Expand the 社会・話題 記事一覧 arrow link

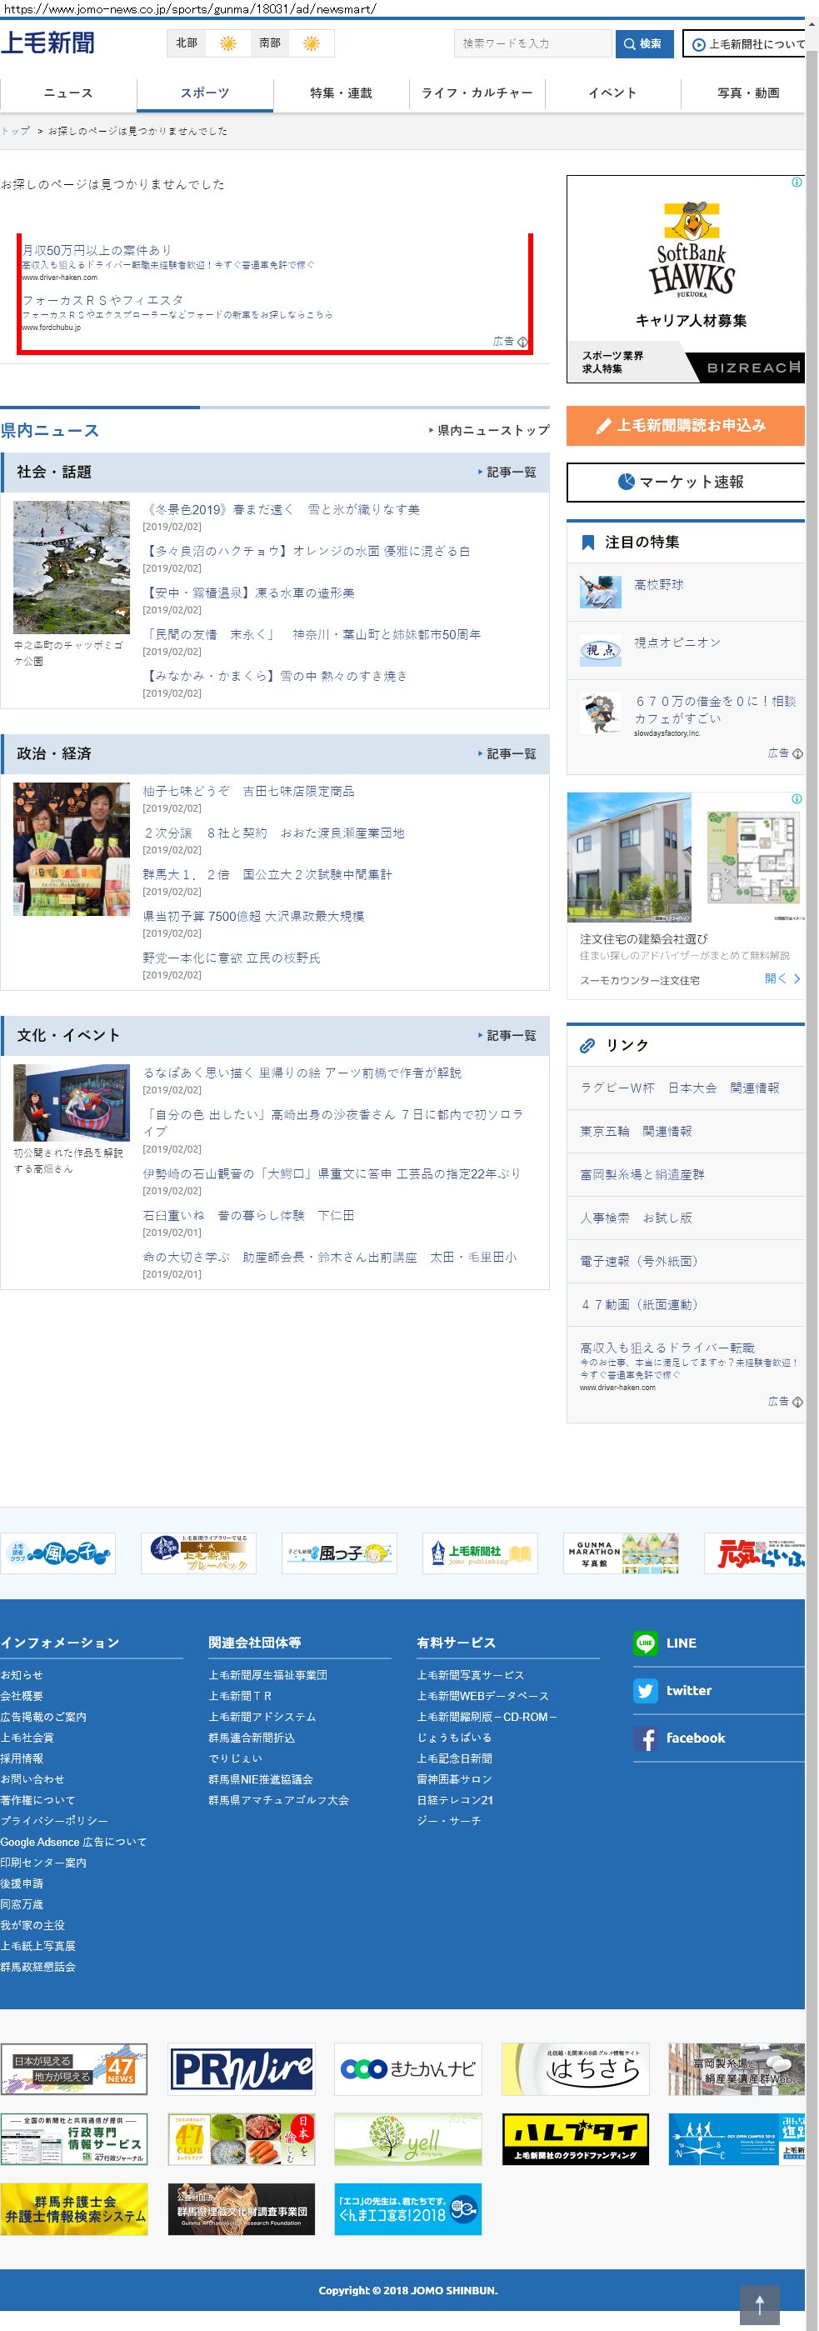(x=507, y=473)
